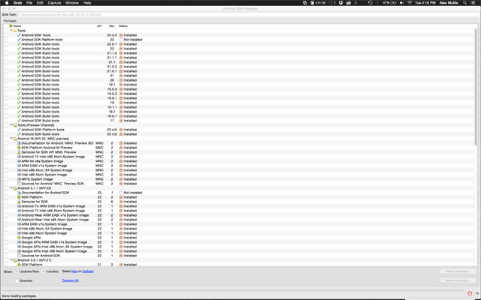Open the Dropbox menu bar icon

point(340,3)
